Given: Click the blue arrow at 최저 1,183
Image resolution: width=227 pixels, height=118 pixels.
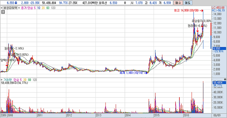Looking at the screenshot, I should (x=146, y=73).
